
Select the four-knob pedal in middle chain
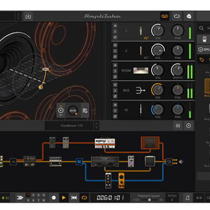pos(55,161)
